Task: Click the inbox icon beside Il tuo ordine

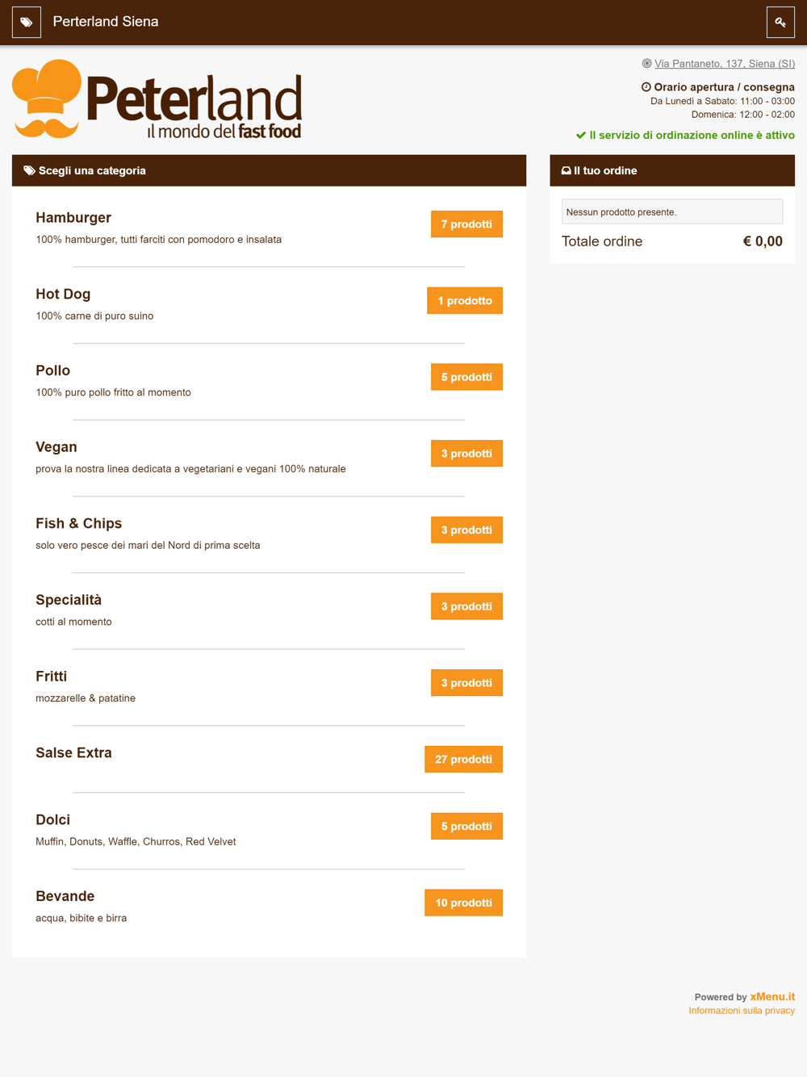Action: [x=566, y=170]
